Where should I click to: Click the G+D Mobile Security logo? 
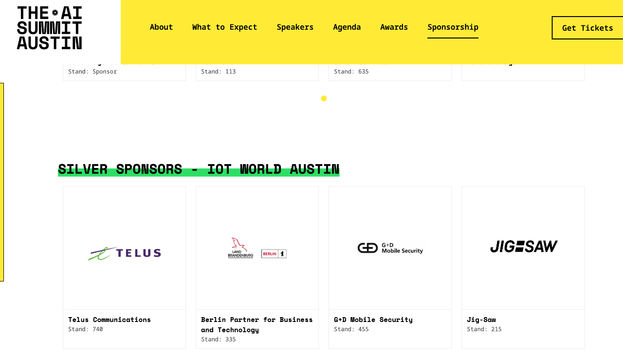[390, 248]
